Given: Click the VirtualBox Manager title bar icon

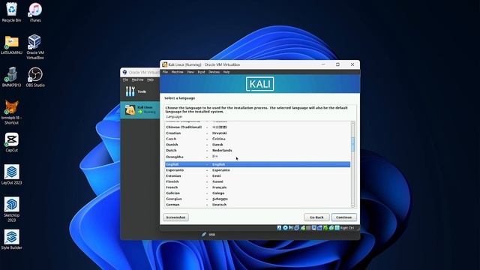Looking at the screenshot, I should [124, 72].
